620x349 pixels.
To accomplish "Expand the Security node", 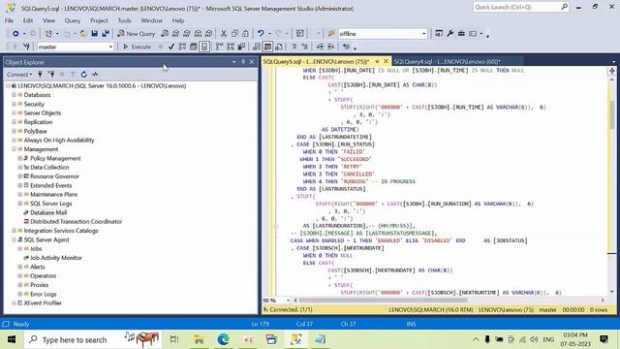I will (x=14, y=104).
